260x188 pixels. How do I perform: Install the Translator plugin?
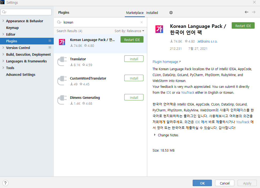pos(134,59)
